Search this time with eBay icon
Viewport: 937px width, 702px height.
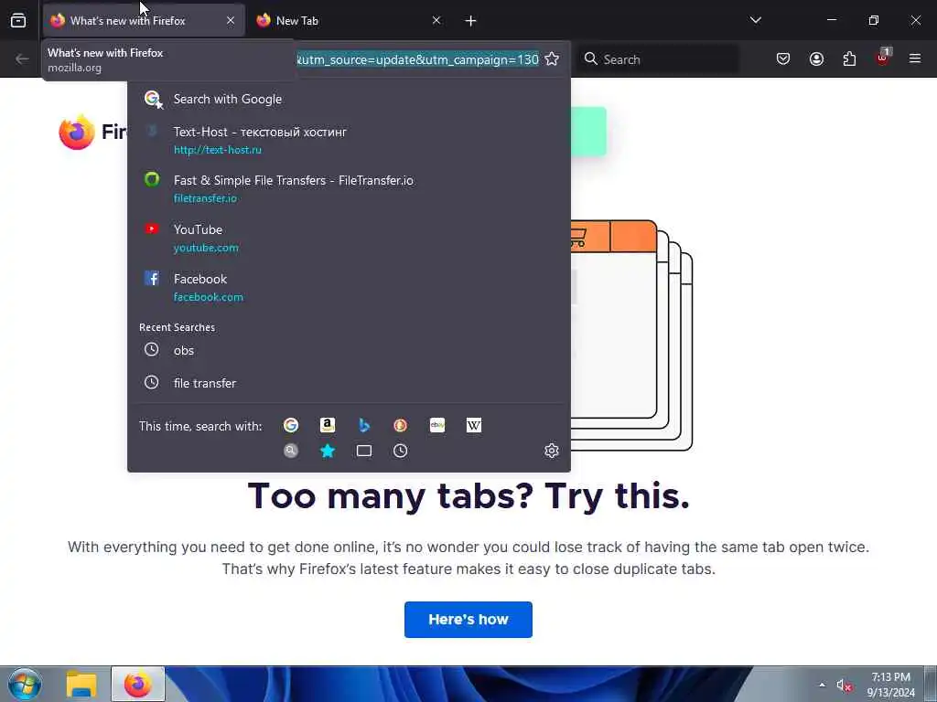[437, 425]
